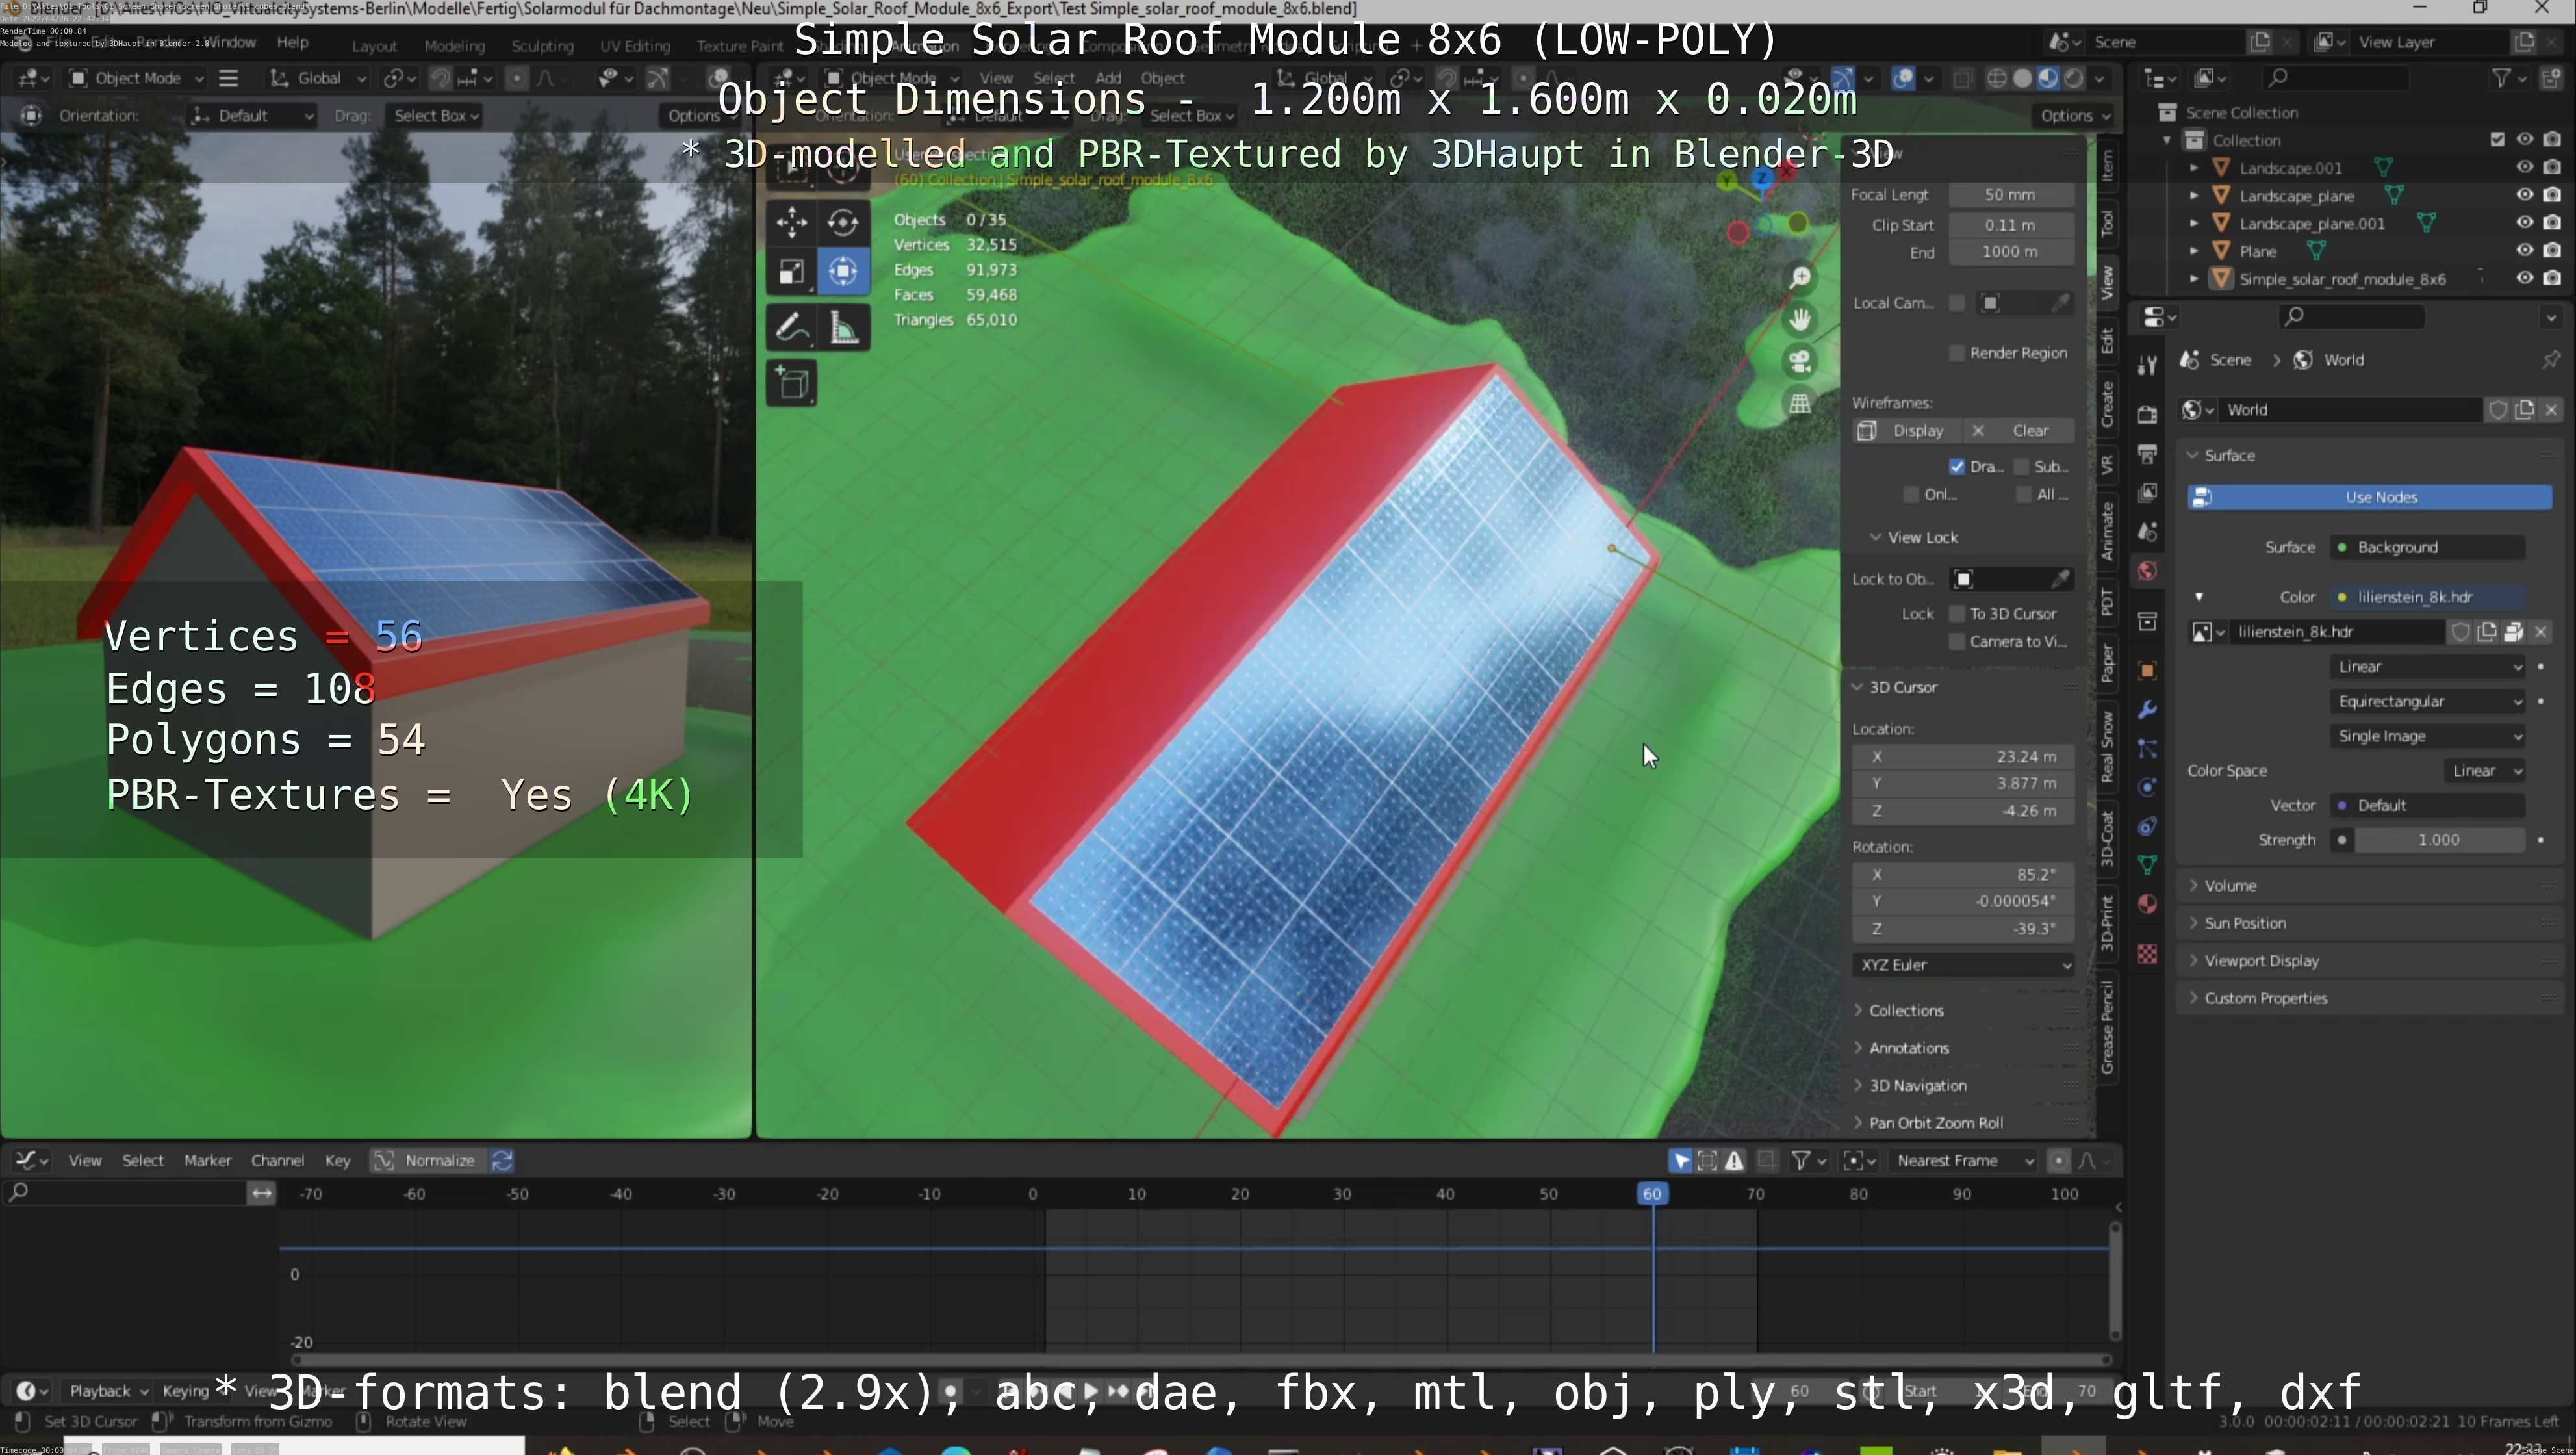Screen dimensions: 2576x1455
Task: Open the Channel menu in graph editor
Action: click(x=277, y=1160)
